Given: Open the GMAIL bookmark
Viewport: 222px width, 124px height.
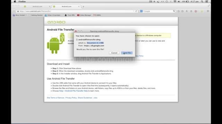Looking at the screenshot, I should click(x=97, y=15).
